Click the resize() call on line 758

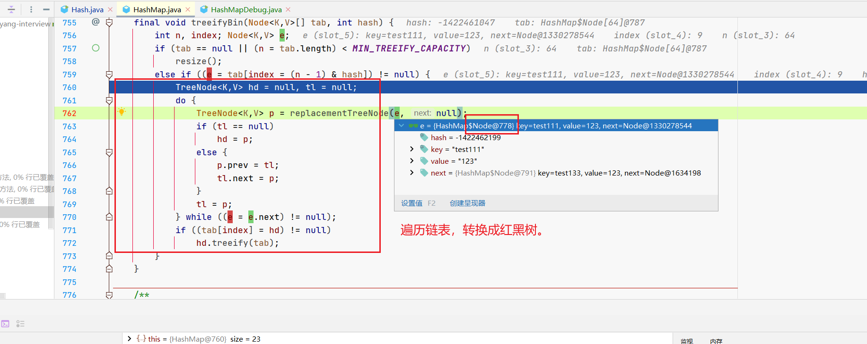point(198,61)
